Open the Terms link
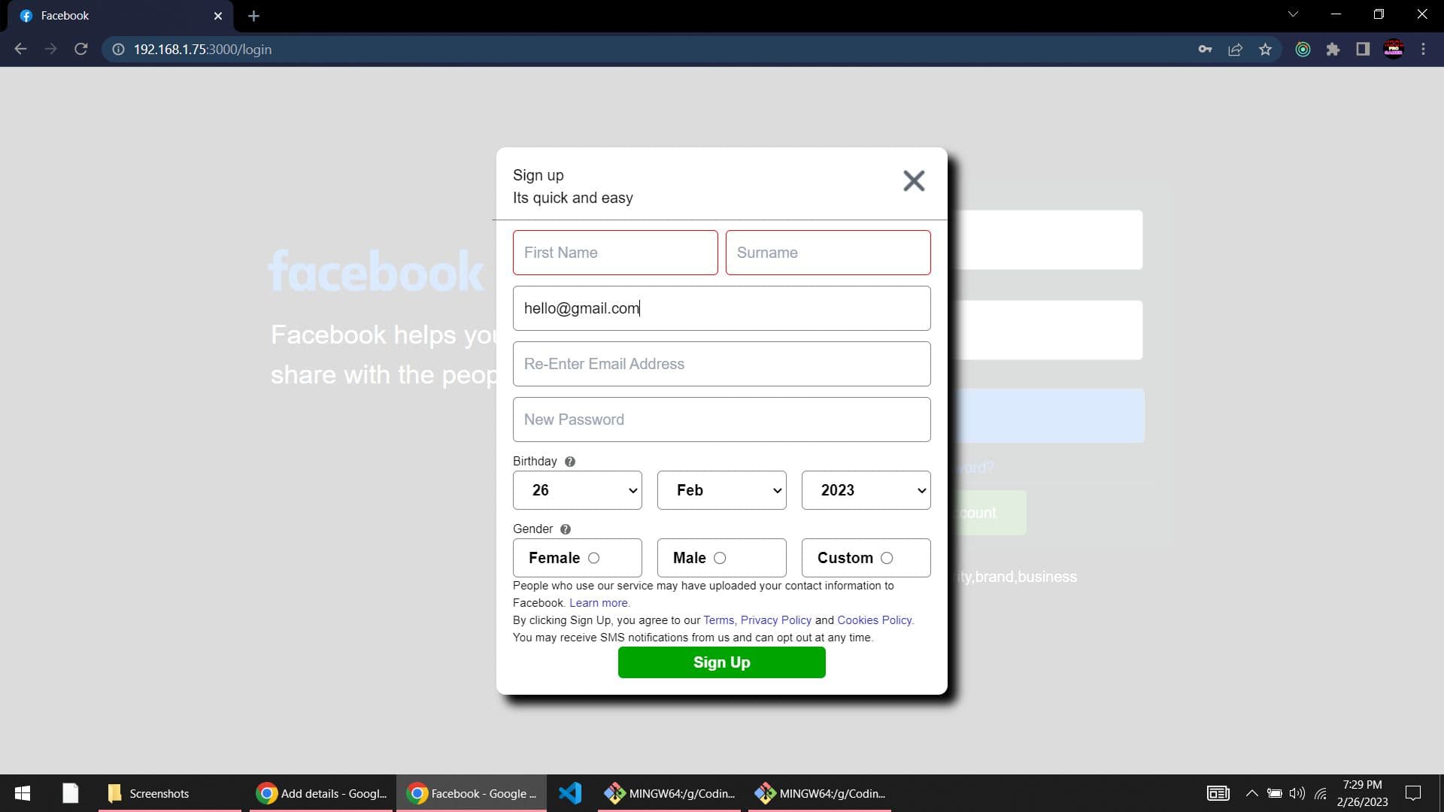The height and width of the screenshot is (812, 1444). [x=719, y=620]
